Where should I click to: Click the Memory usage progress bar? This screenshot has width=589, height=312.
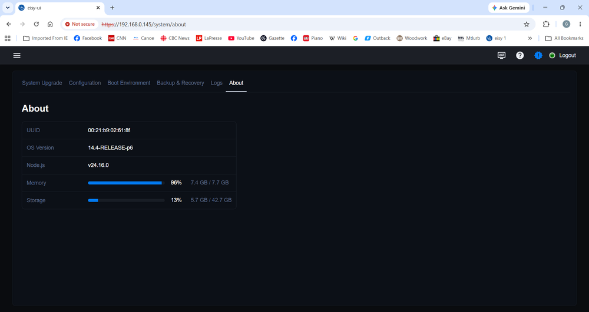pos(126,183)
